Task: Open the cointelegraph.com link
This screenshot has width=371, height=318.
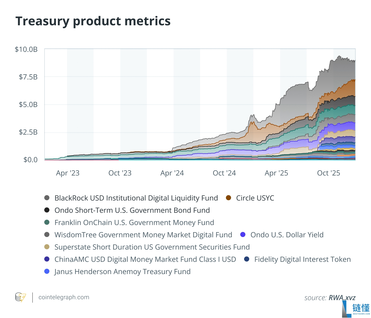Action: point(64,297)
